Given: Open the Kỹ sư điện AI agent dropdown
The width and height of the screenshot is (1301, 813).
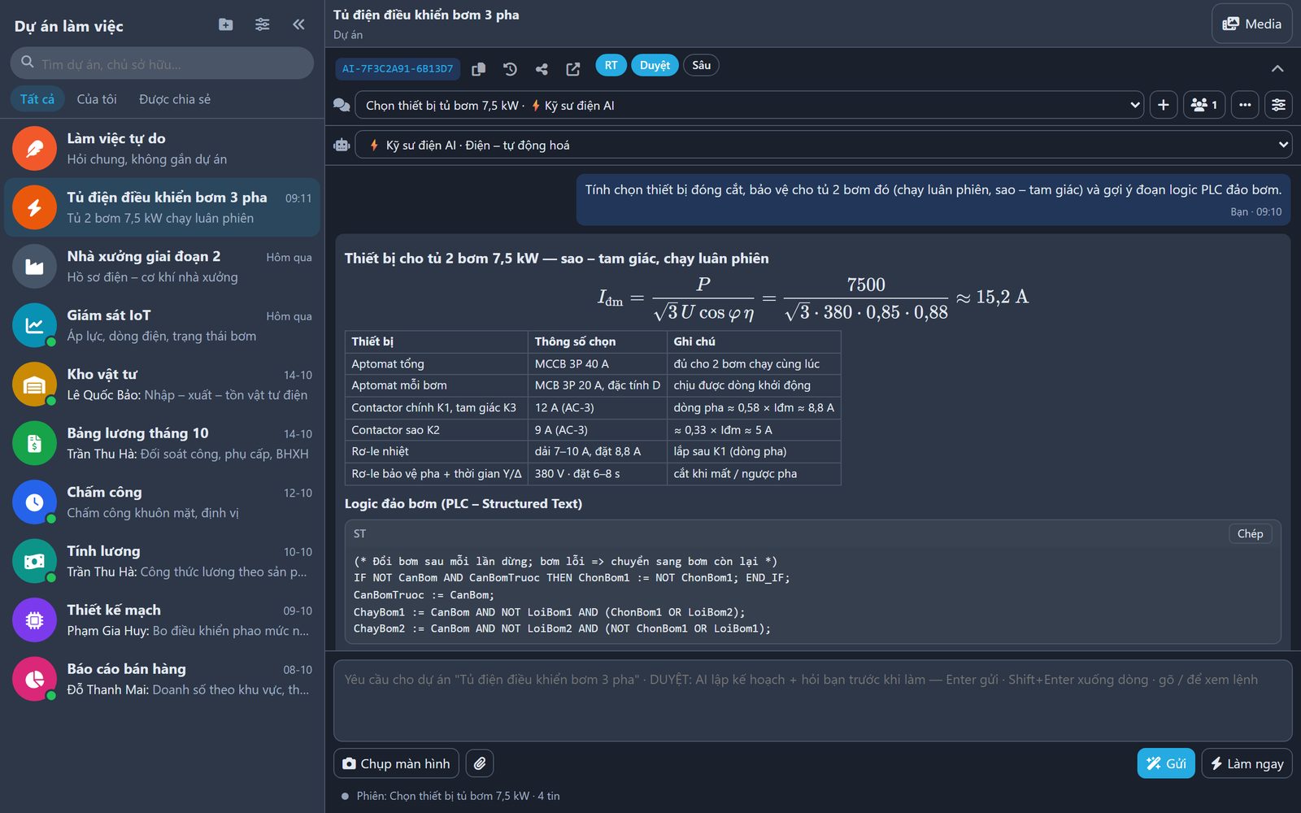Looking at the screenshot, I should point(824,145).
